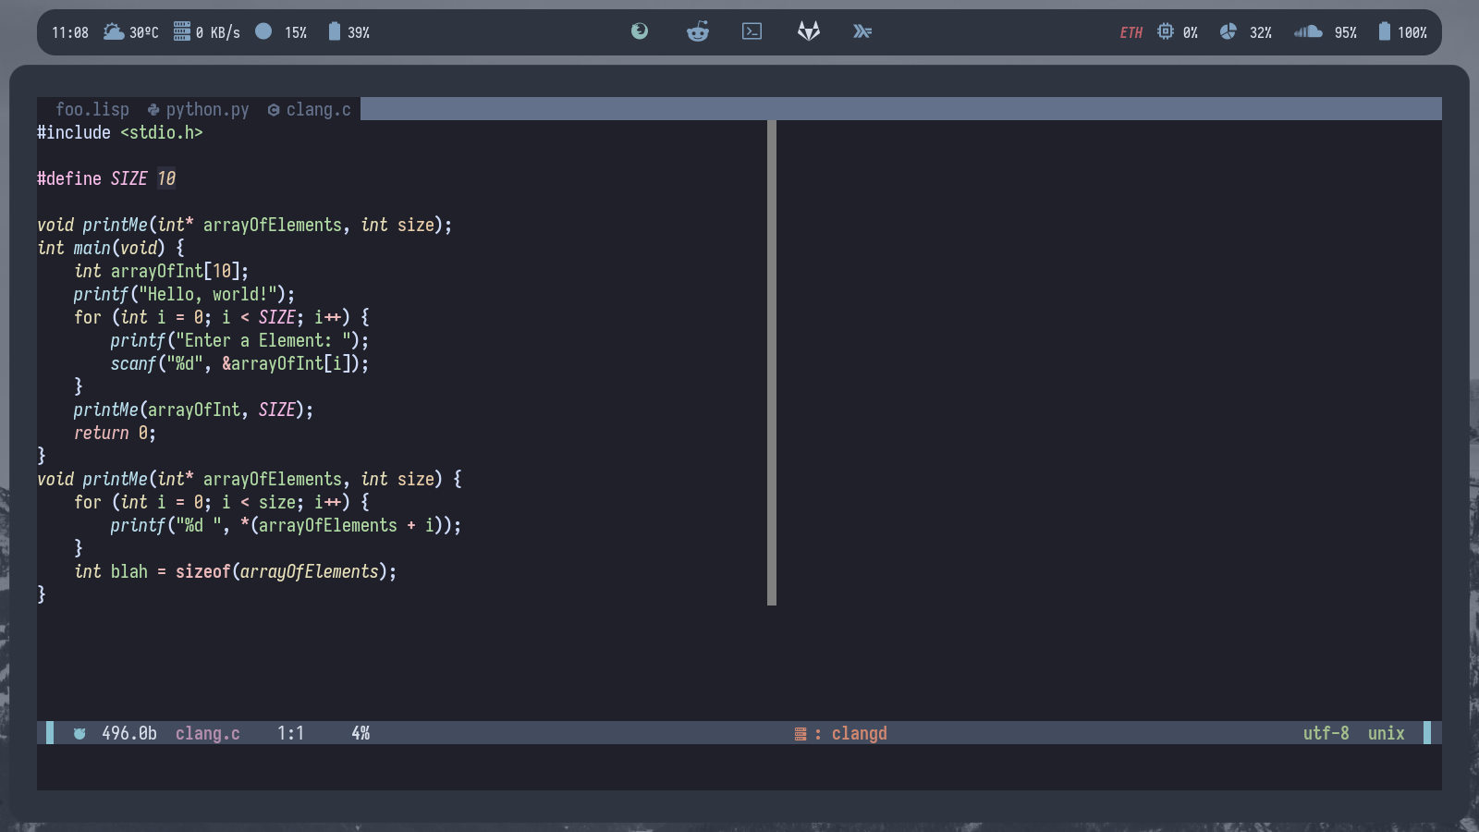Click the #define SIZE 10 line
Screen dimensions: 1479x832
pyautogui.click(x=106, y=178)
